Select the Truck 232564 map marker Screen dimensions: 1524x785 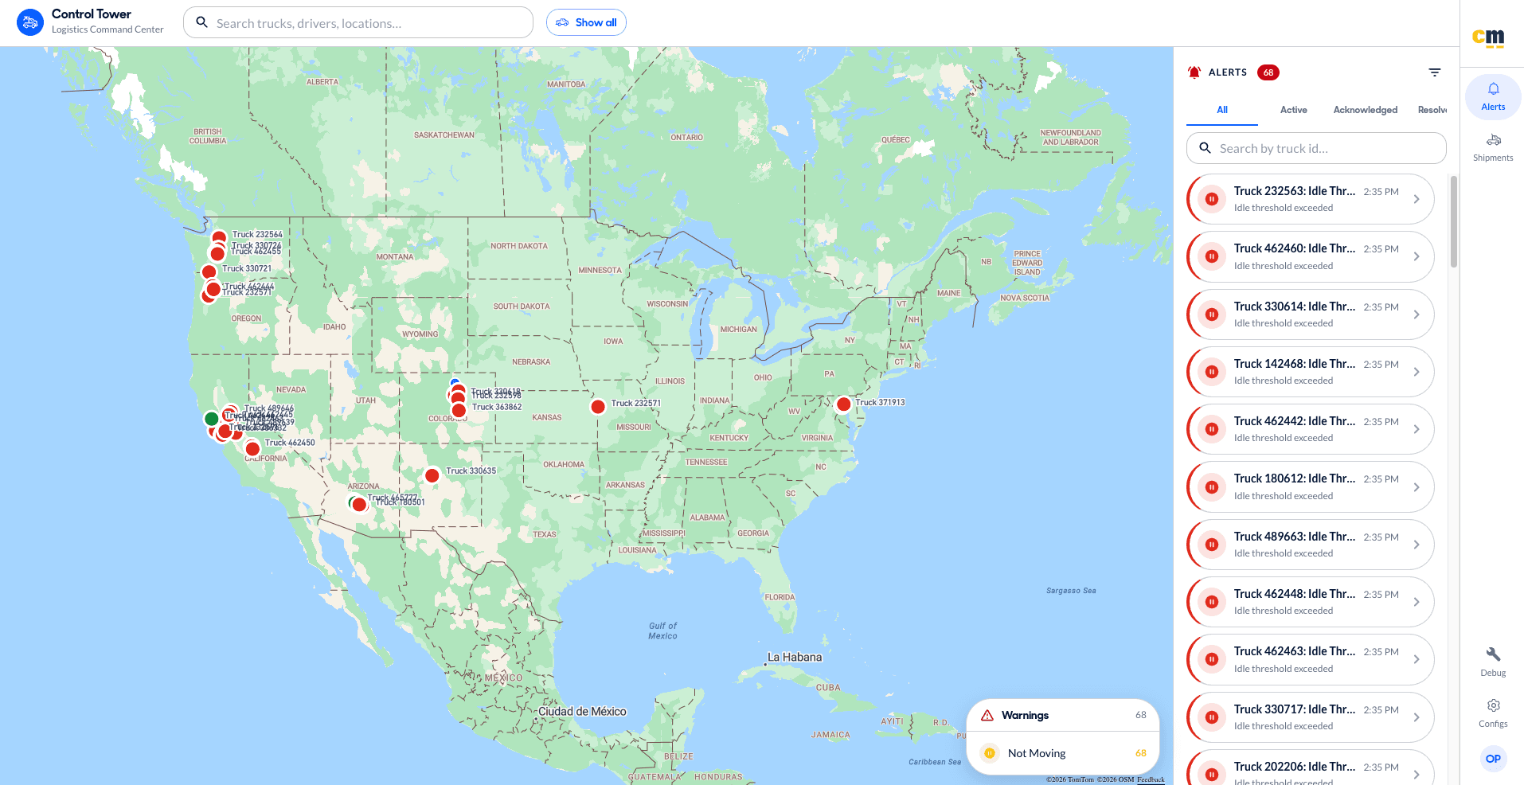point(219,238)
